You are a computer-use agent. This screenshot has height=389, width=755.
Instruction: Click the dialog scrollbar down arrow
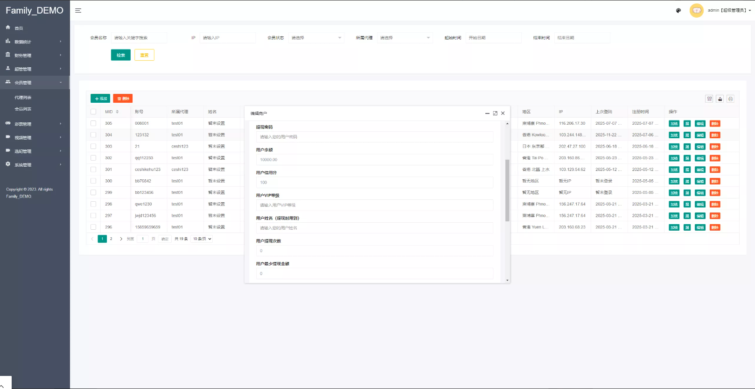507,280
